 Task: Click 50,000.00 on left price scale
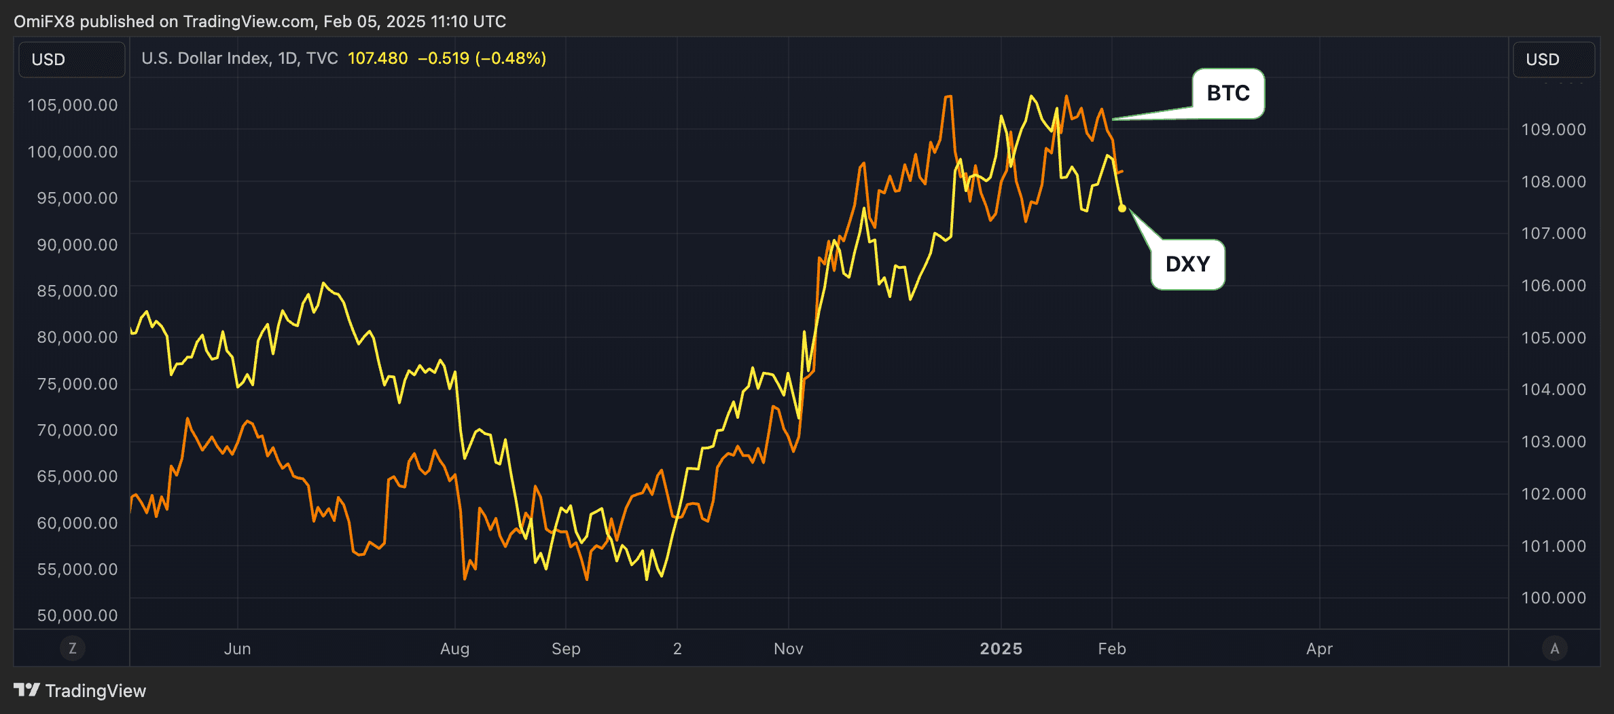[77, 616]
